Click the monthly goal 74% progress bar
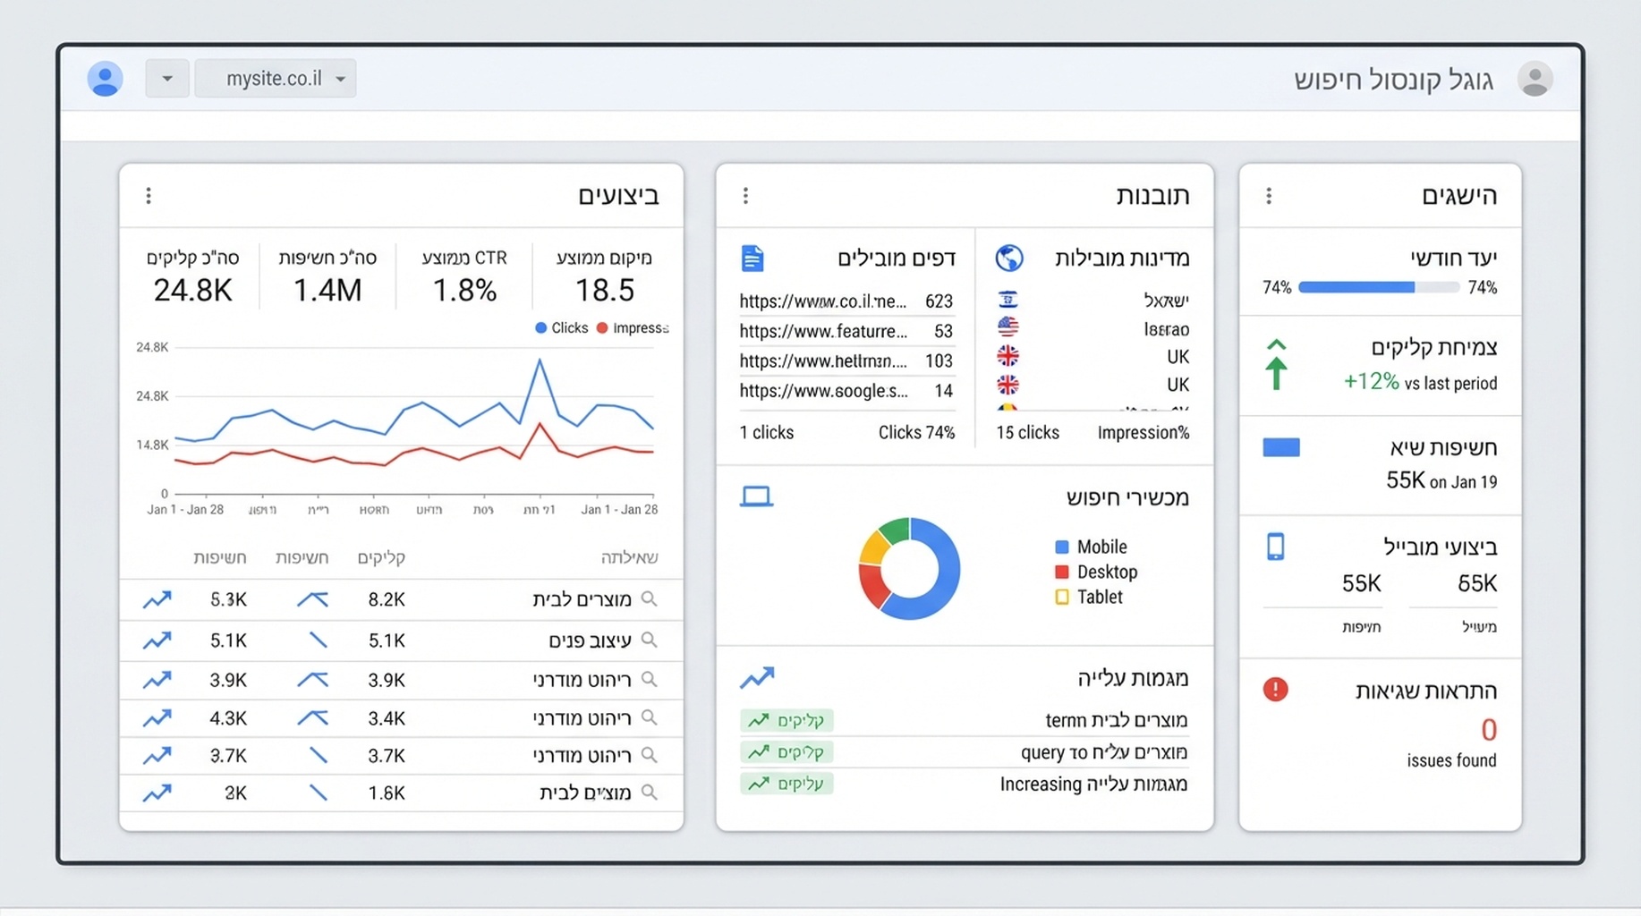This screenshot has height=916, width=1641. point(1379,287)
